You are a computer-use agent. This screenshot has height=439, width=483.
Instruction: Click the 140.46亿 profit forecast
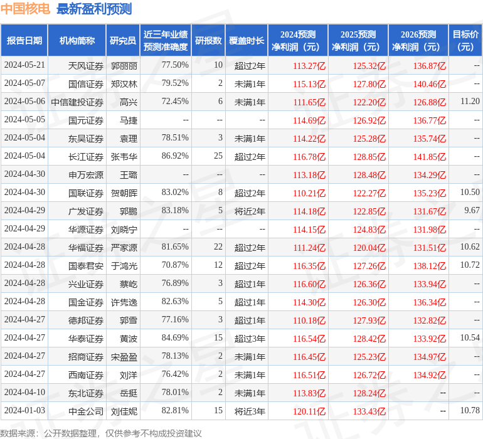430,84
